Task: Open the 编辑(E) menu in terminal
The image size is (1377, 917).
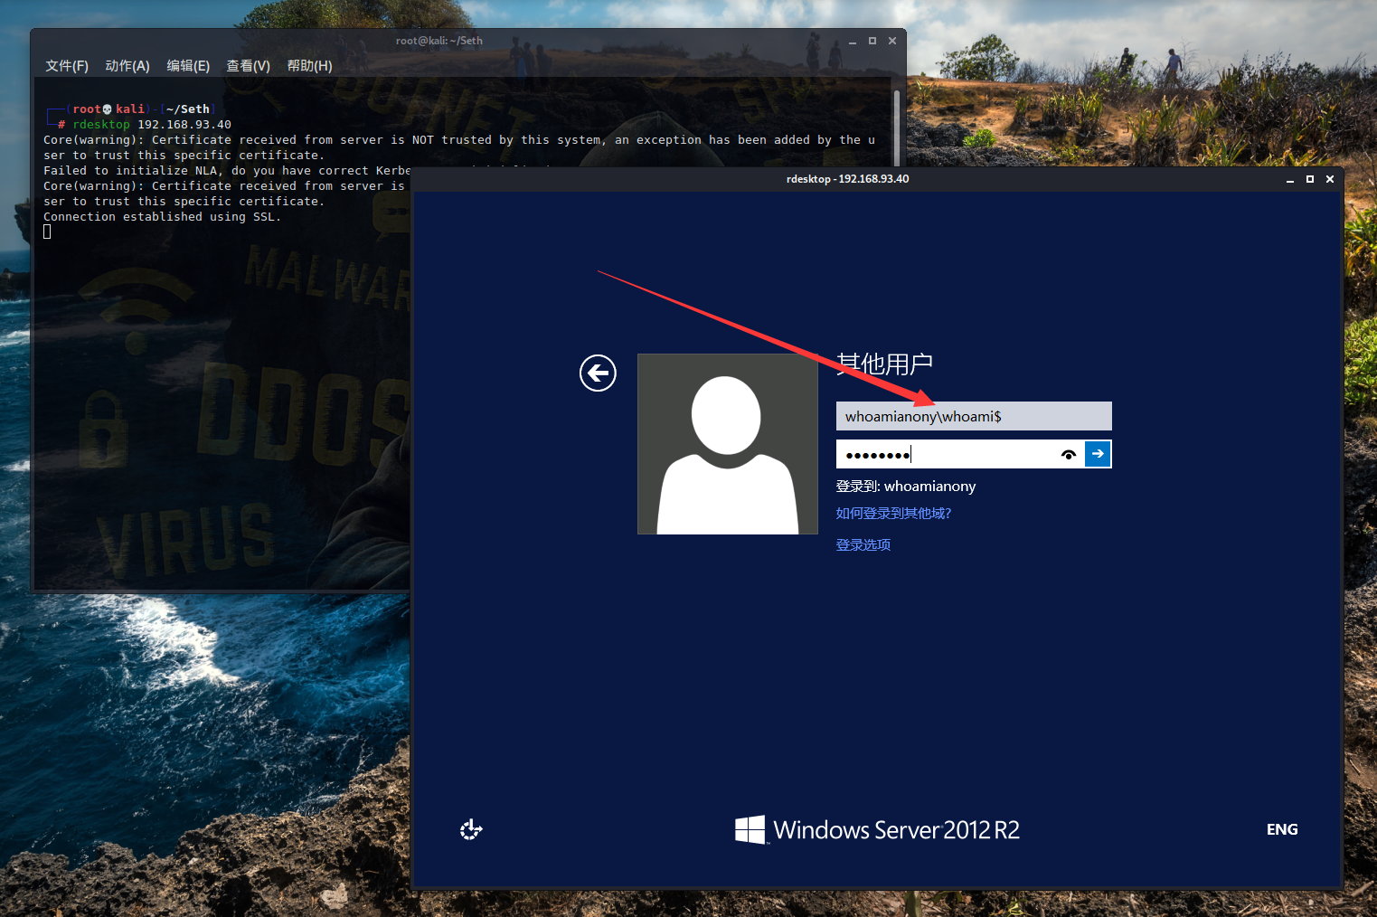Action: 188,66
